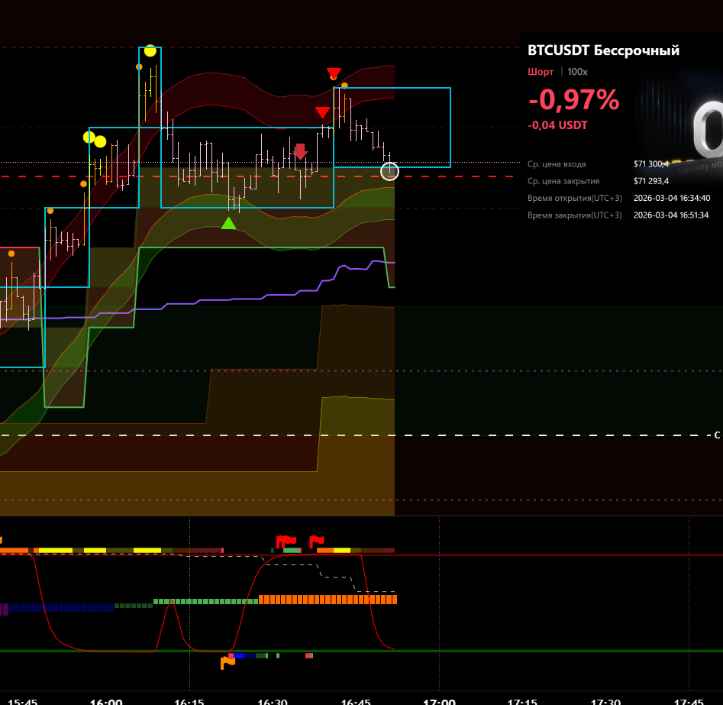Click the green up-triangle signal marker
This screenshot has height=705, width=723.
(228, 223)
